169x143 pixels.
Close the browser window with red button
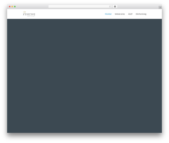tap(10, 6)
